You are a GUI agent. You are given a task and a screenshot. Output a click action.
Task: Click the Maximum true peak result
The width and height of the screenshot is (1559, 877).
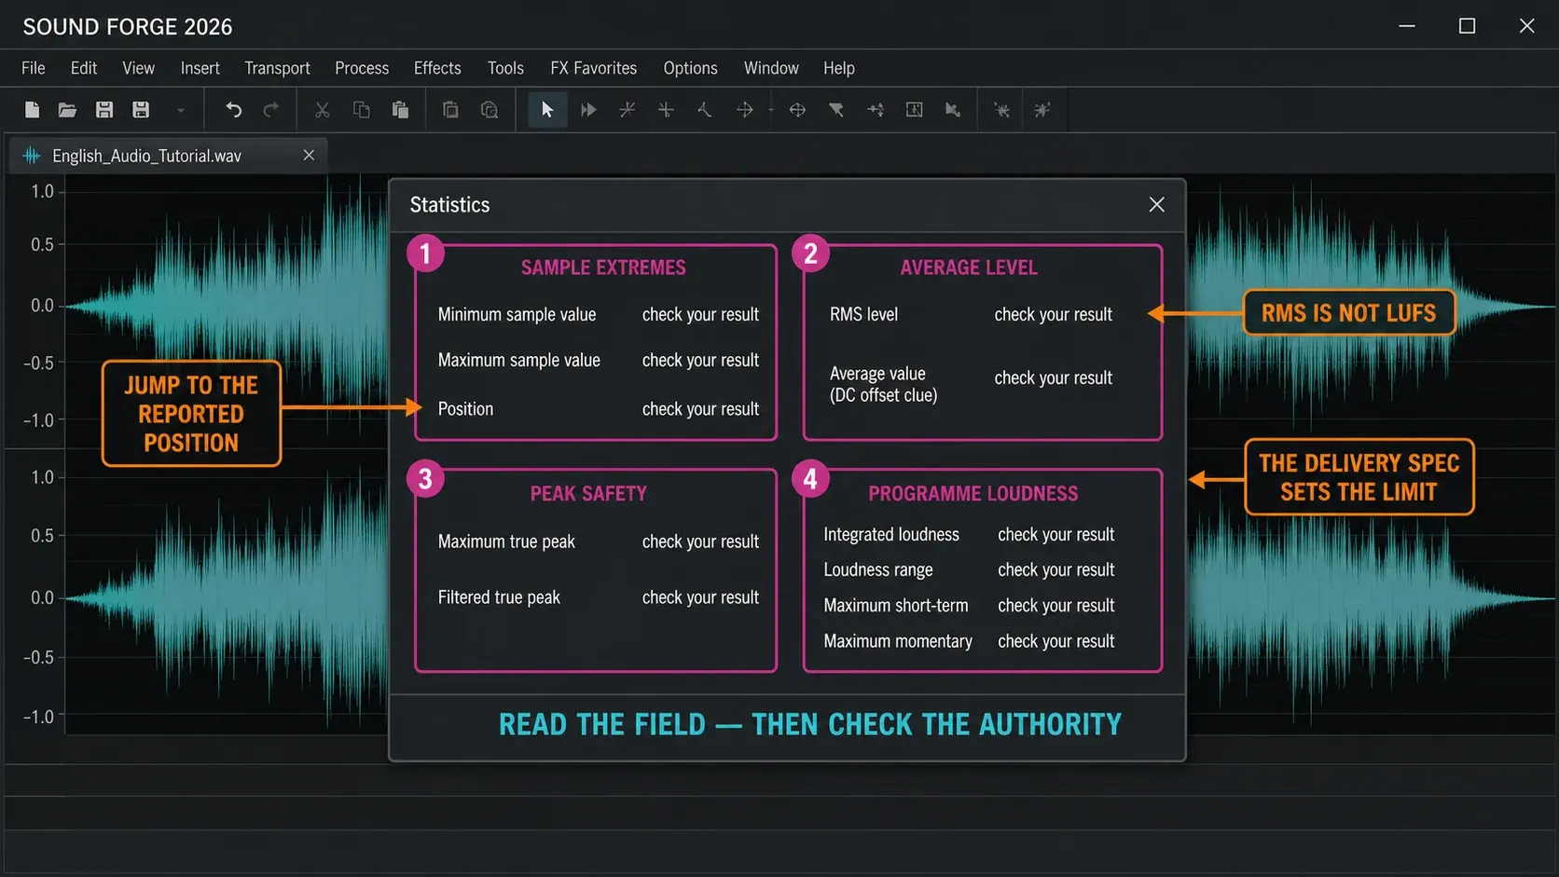tap(700, 541)
